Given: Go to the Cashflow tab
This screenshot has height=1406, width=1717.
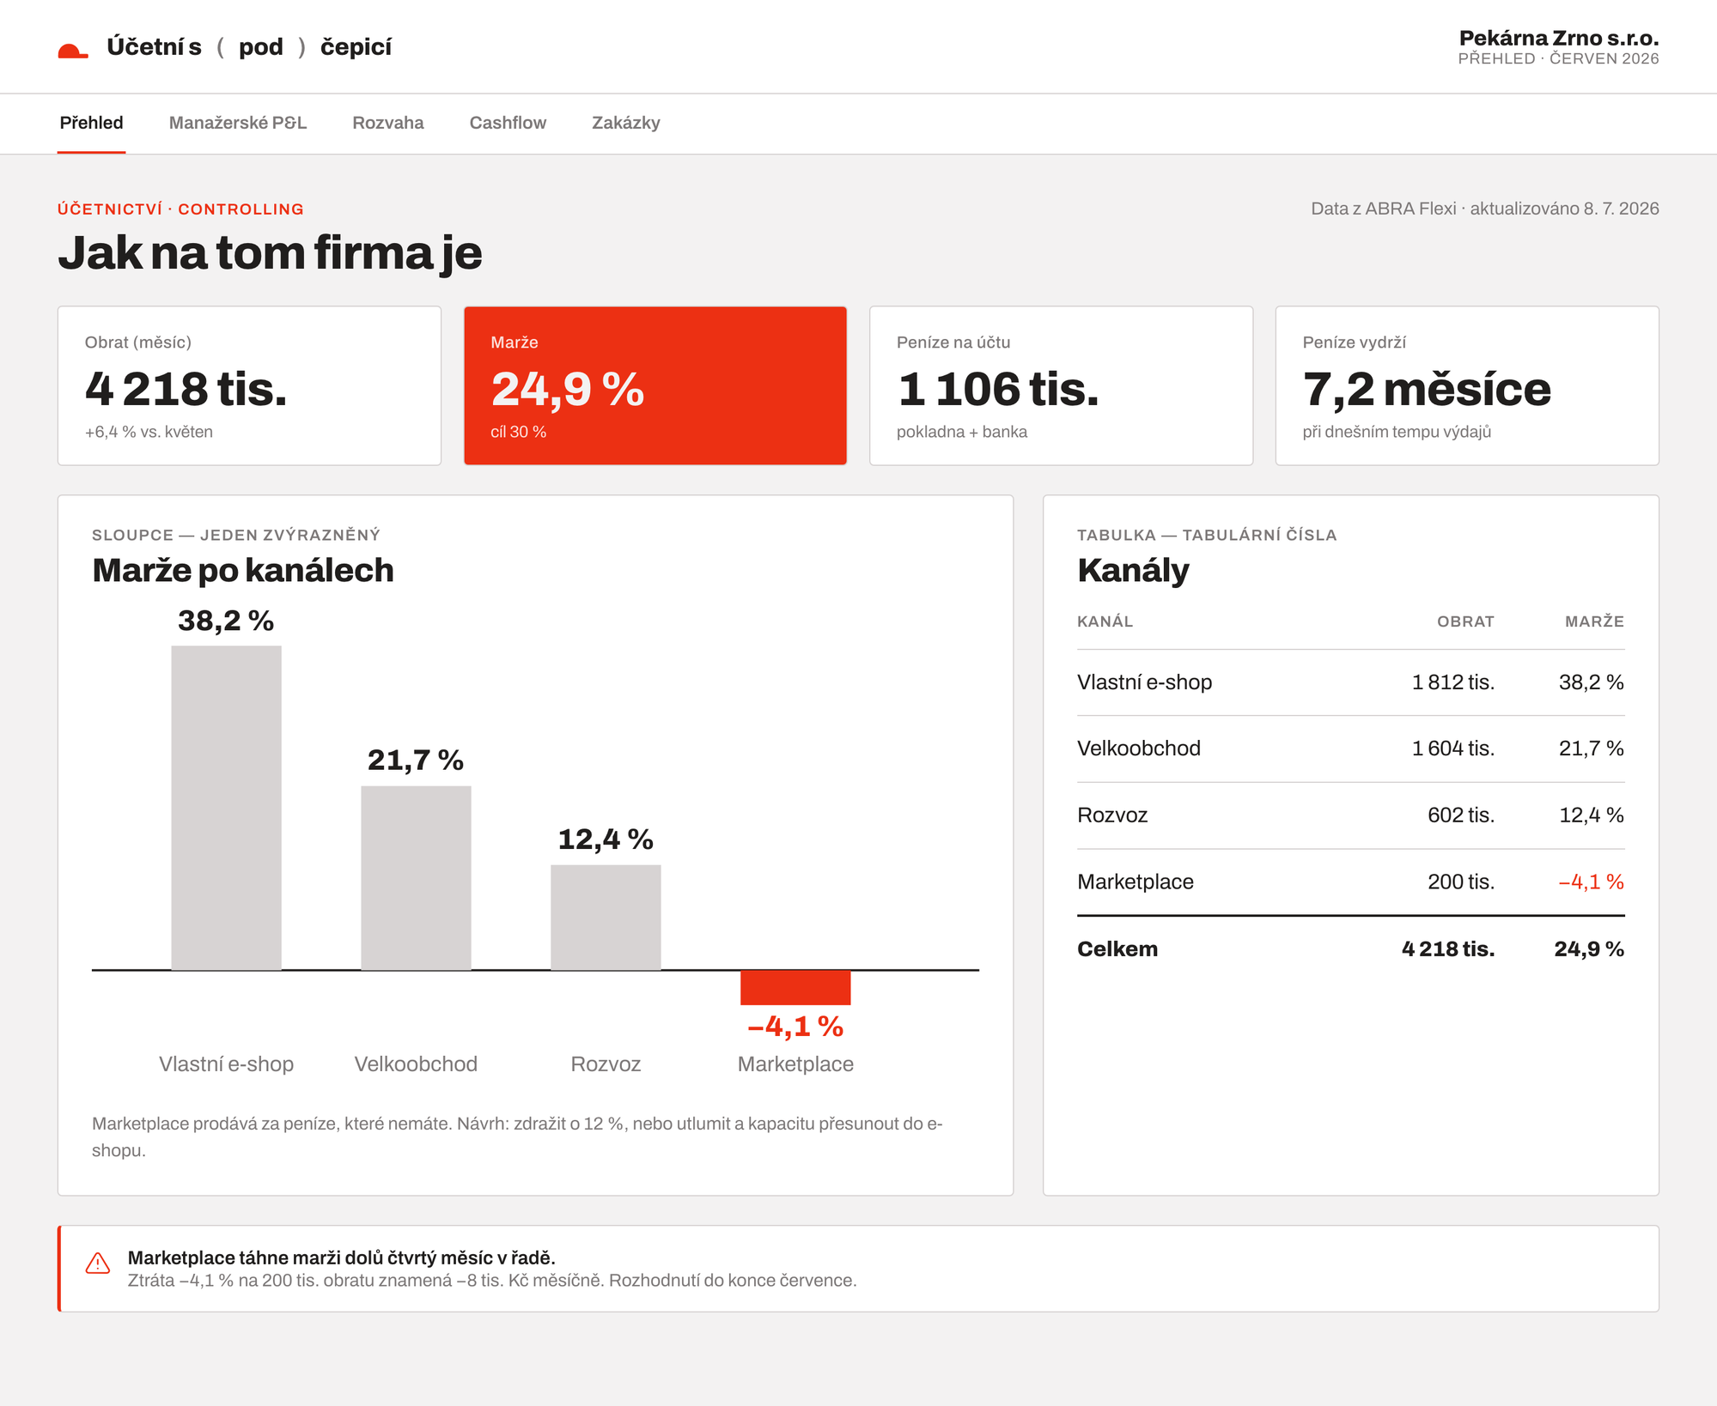Looking at the screenshot, I should [508, 123].
